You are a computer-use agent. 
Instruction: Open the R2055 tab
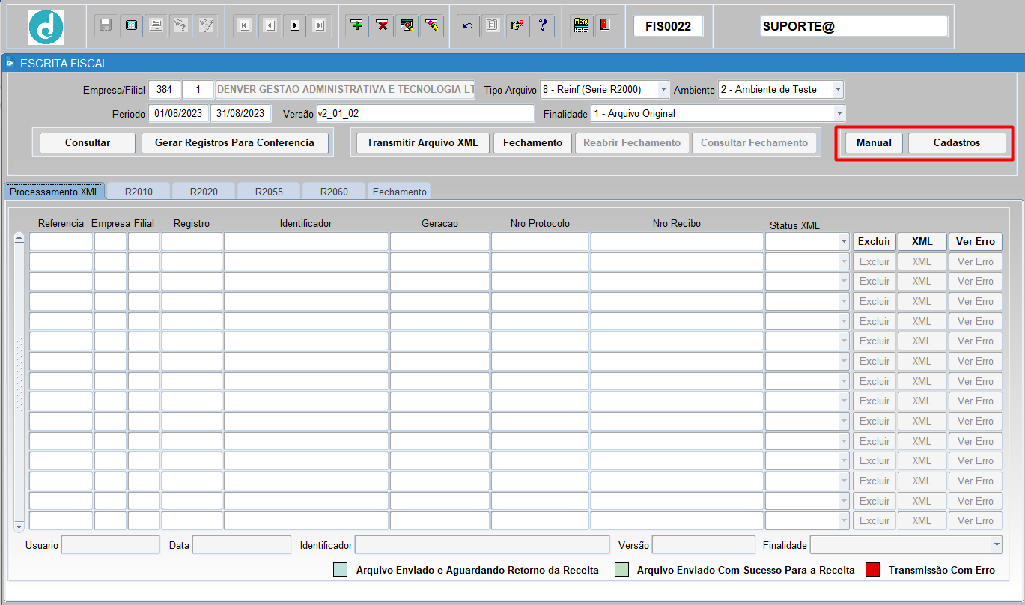point(269,192)
